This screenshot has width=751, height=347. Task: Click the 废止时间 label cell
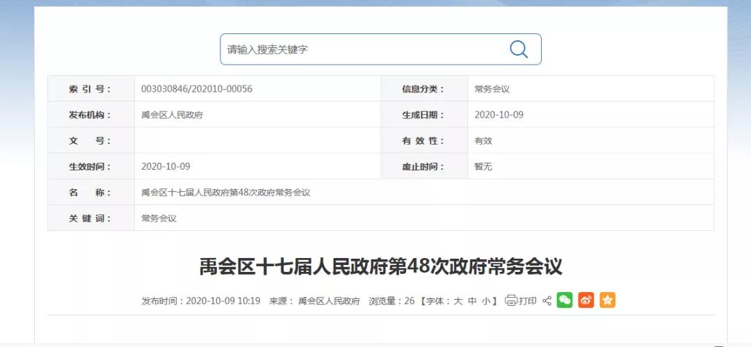click(424, 166)
